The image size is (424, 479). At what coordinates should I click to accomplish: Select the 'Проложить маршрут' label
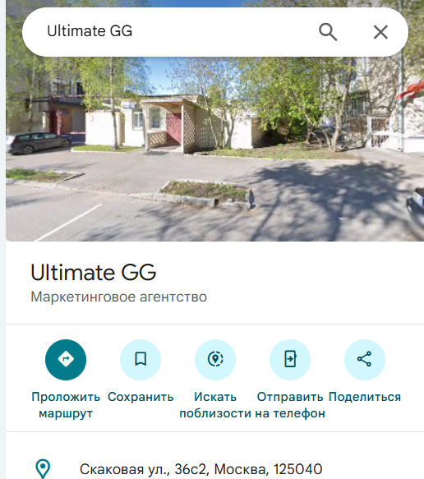coord(66,405)
